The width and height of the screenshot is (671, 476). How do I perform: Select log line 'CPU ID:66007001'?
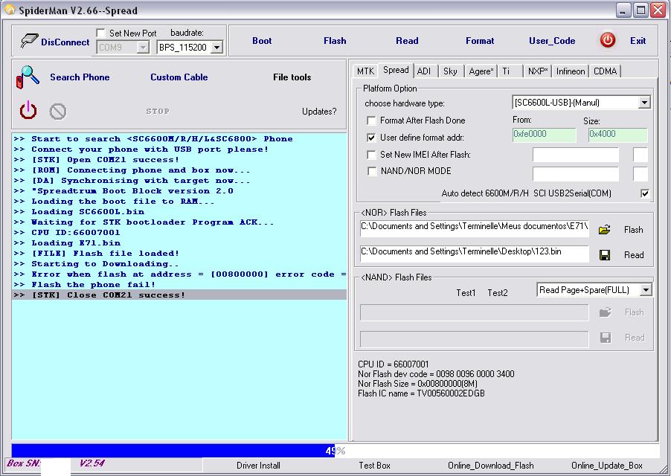179,233
